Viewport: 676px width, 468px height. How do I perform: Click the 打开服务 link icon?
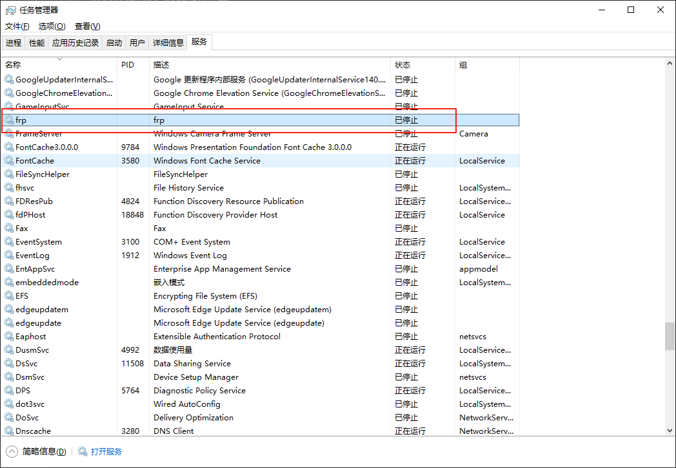coord(82,451)
